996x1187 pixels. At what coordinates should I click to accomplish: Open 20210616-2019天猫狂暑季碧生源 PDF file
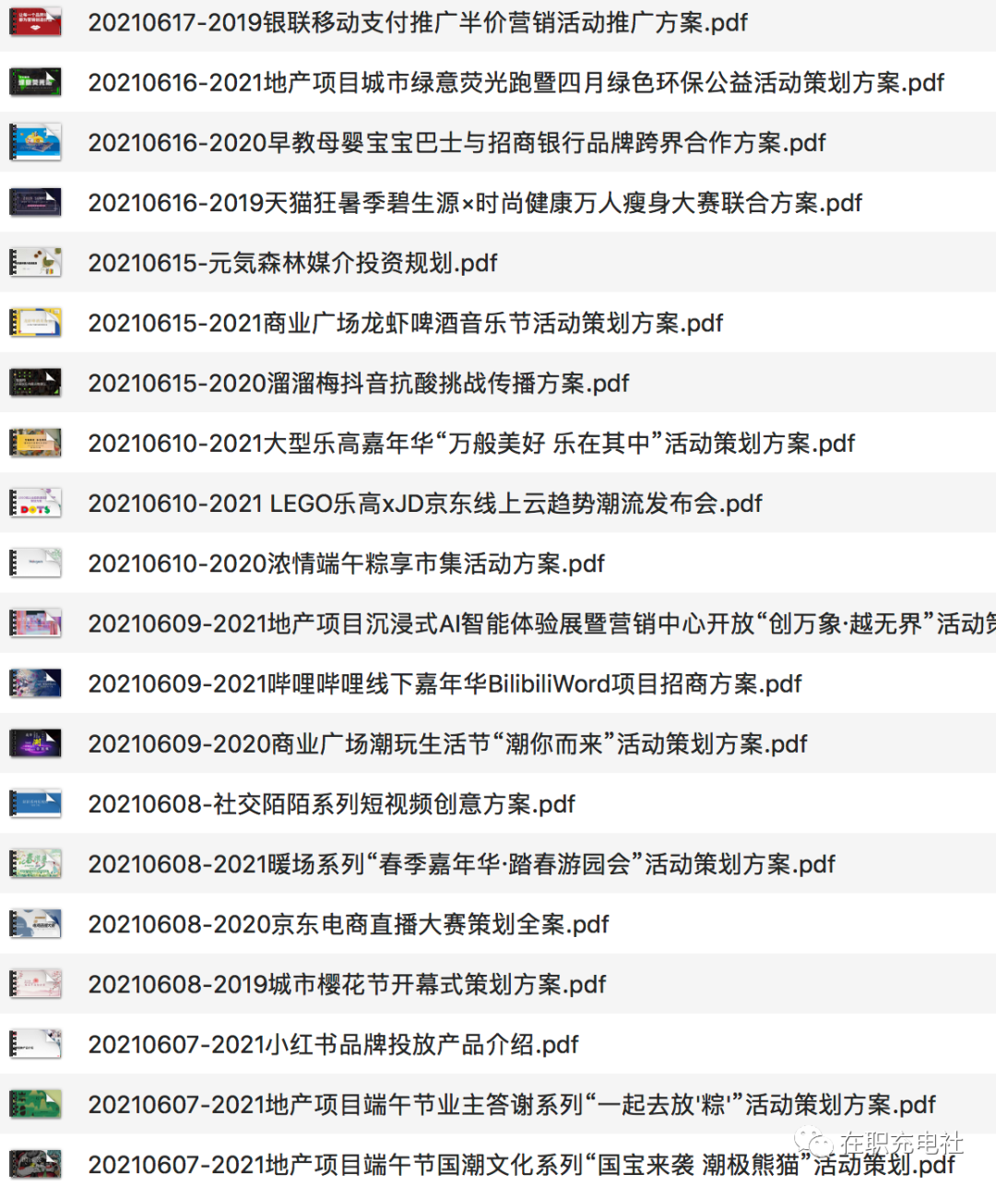pyautogui.click(x=474, y=203)
